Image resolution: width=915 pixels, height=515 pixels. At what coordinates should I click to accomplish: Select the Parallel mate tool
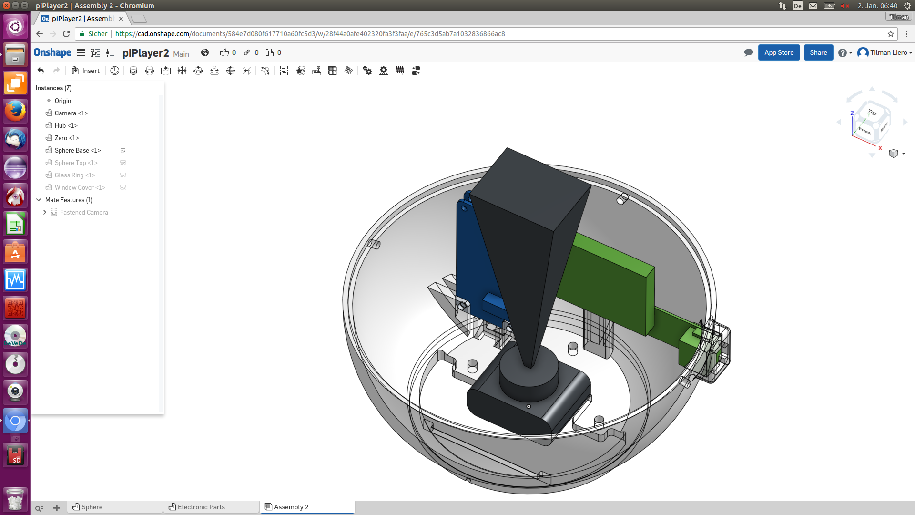point(247,71)
